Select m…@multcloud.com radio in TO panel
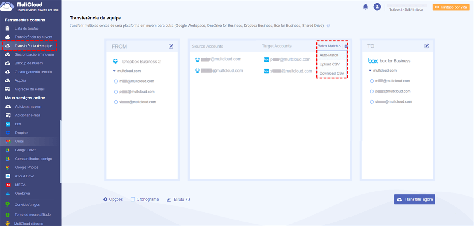Screen dimensions: 474x226 [372, 81]
